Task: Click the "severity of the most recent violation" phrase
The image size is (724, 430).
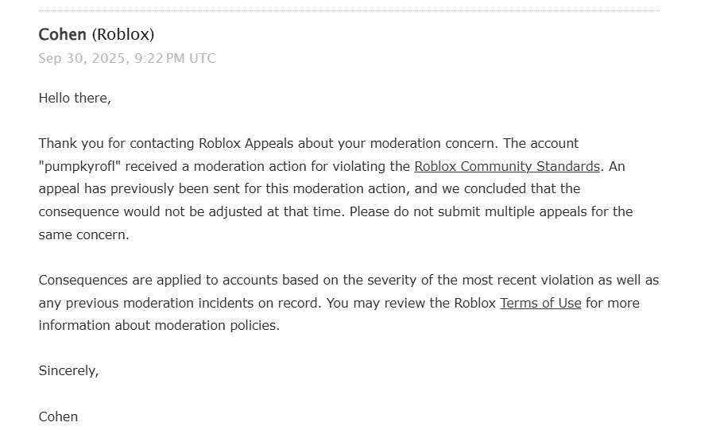Action: pos(474,280)
